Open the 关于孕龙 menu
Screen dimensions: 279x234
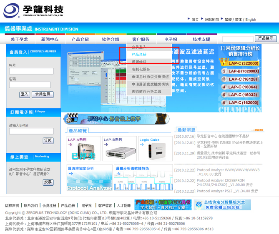[x=19, y=39]
